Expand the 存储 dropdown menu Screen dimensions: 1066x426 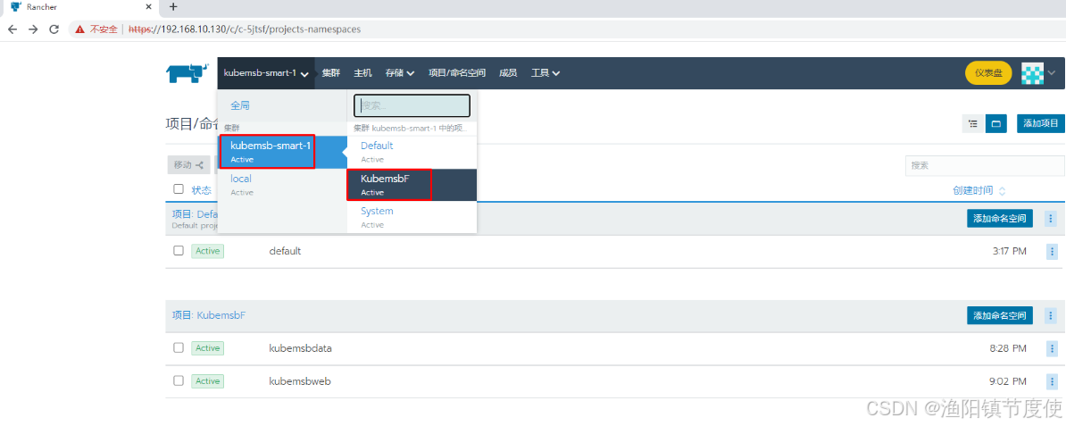[400, 73]
